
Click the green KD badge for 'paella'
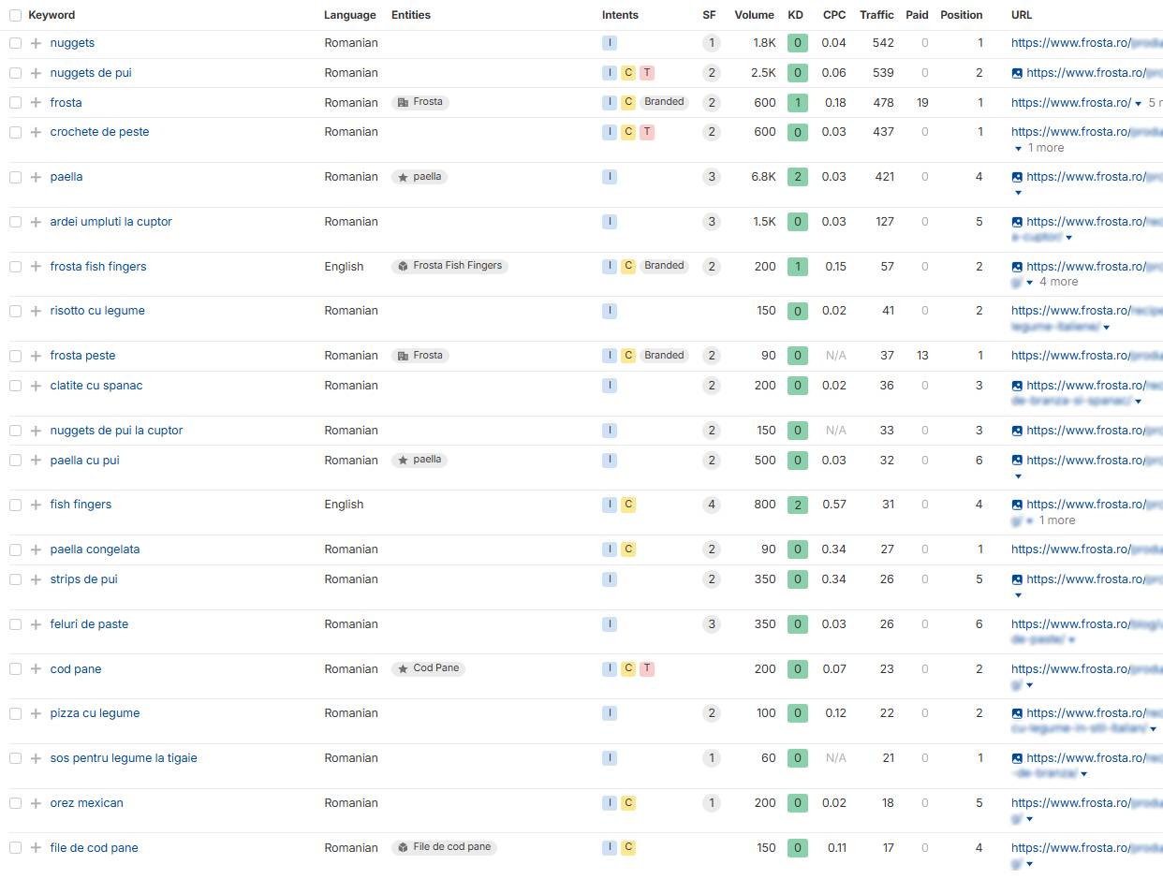coord(797,177)
